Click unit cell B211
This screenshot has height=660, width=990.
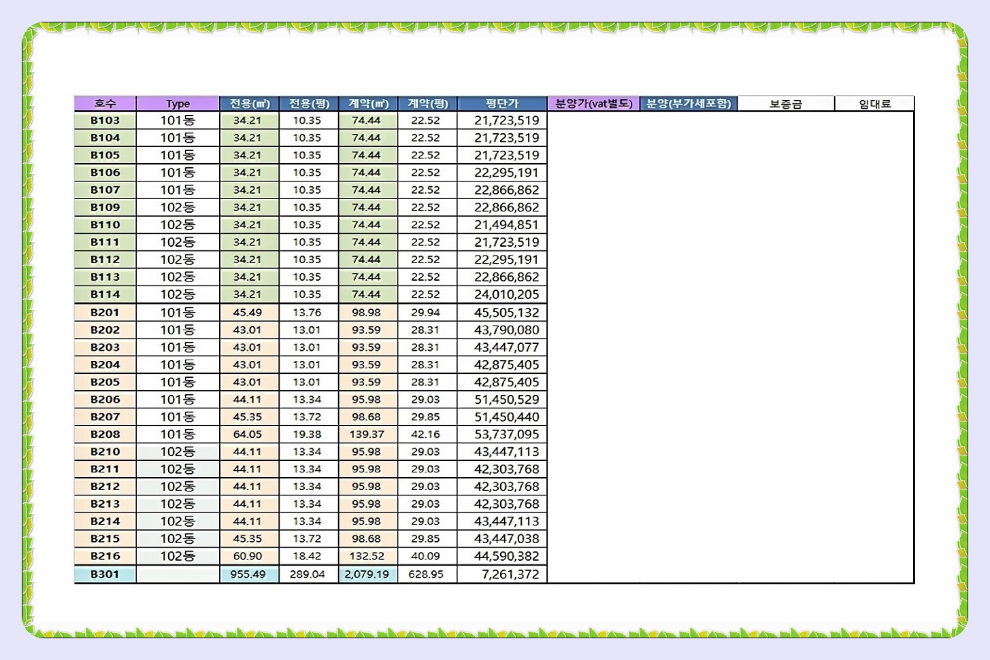pyautogui.click(x=105, y=469)
